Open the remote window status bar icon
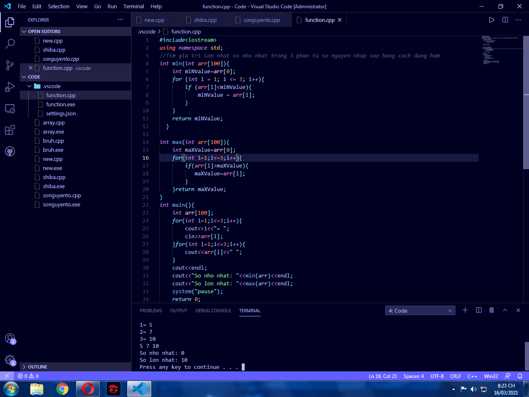 tap(7, 376)
